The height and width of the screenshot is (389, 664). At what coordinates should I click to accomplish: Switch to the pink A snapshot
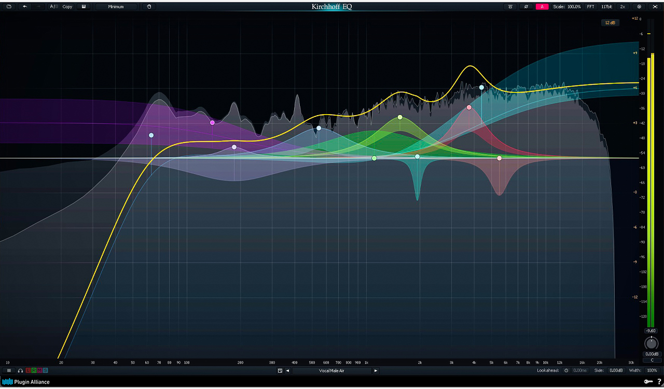click(x=542, y=7)
